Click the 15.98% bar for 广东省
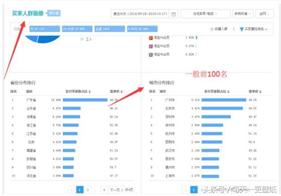The height and width of the screenshot is (196, 281). coord(85,100)
